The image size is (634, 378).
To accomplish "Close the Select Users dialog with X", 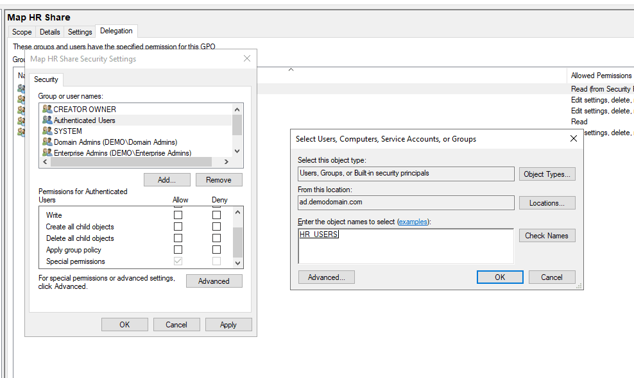I will (574, 138).
